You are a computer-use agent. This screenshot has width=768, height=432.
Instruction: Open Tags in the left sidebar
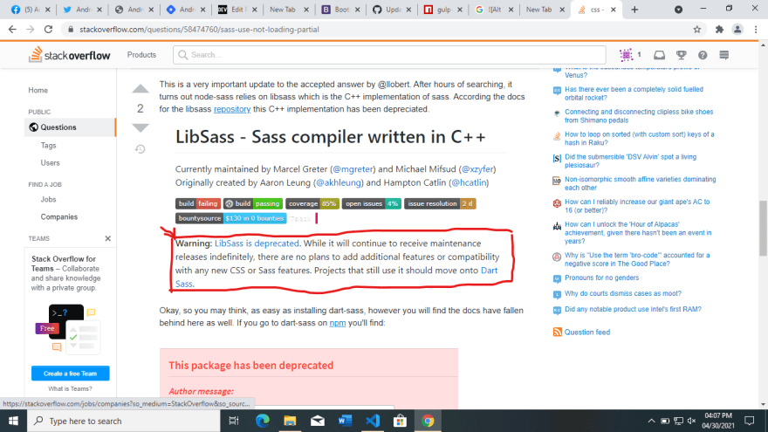pos(49,146)
